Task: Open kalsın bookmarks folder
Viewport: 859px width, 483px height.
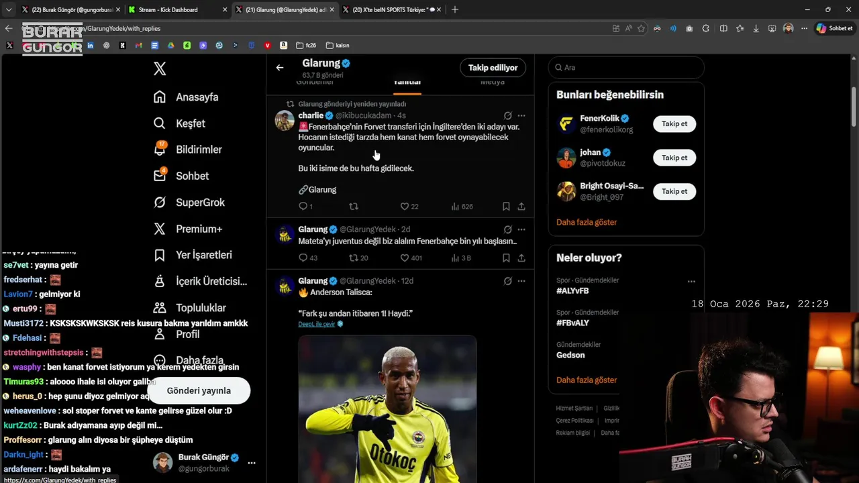Action: (x=338, y=46)
